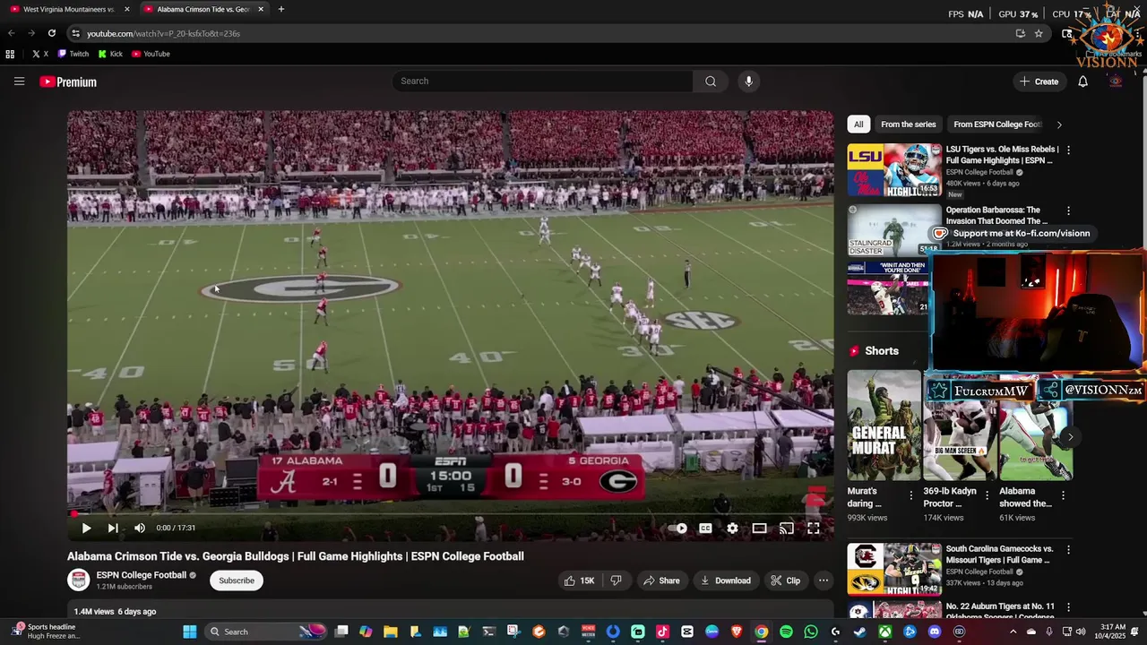1147x645 pixels.
Task: Open options for Murat's daring short
Action: tap(911, 495)
